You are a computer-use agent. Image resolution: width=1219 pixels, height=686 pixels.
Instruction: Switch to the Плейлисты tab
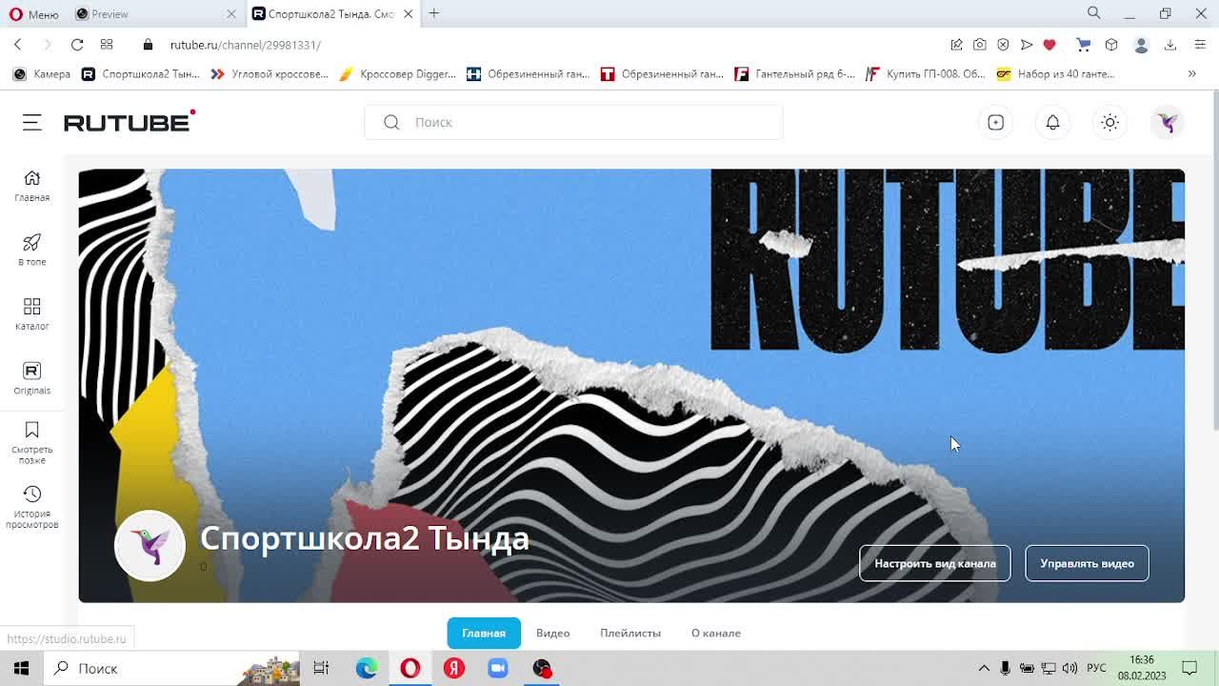coord(630,633)
